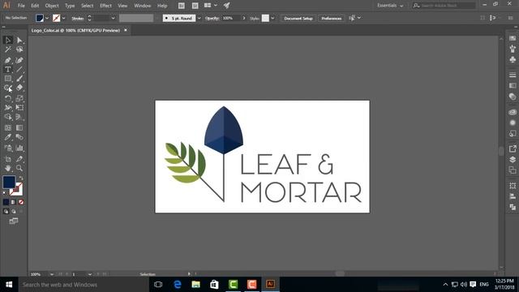
Task: Select the Magic Wand tool
Action: click(x=8, y=49)
